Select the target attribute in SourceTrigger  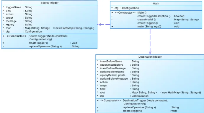tap(9, 17)
